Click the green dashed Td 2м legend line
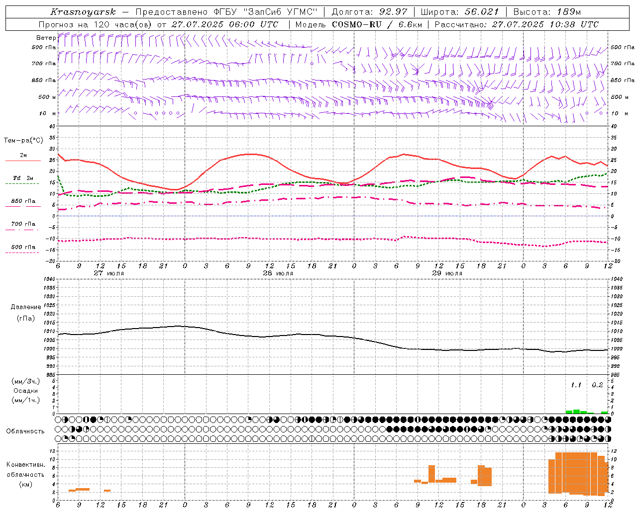The width and height of the screenshot is (637, 509). (x=22, y=183)
